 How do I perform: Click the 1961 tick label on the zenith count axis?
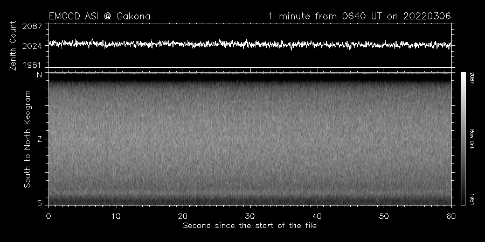32,65
